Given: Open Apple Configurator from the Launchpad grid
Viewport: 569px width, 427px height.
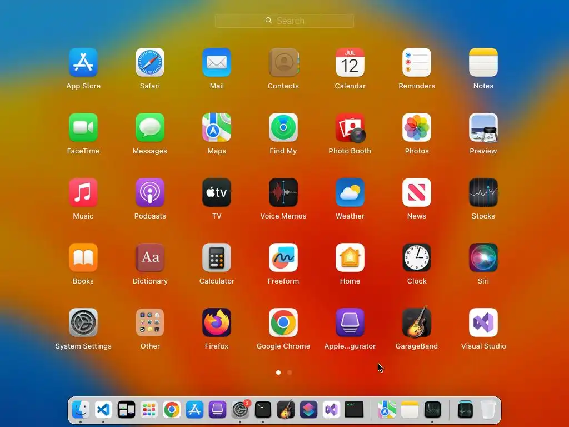Looking at the screenshot, I should 350,322.
